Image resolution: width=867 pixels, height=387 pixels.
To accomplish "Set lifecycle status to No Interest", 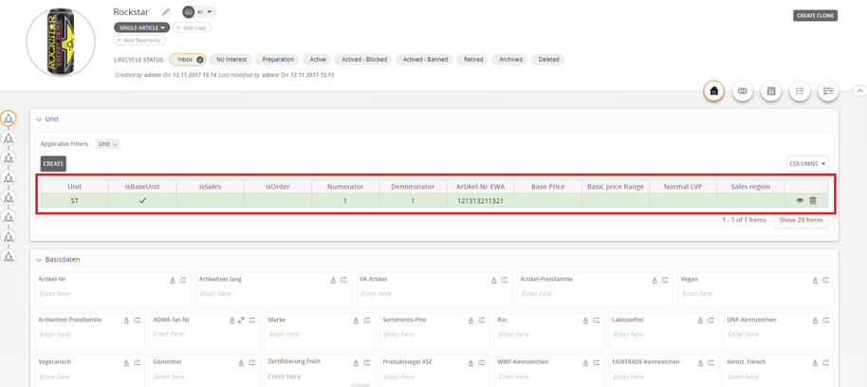I will coord(231,60).
